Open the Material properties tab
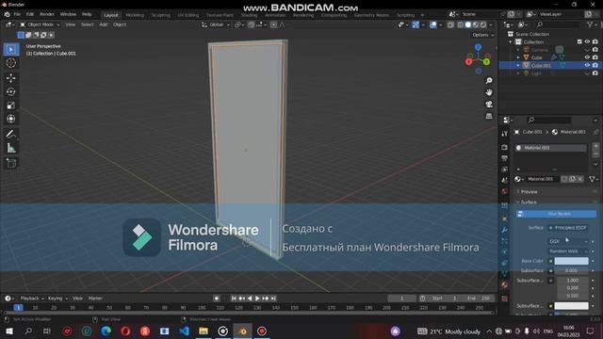The image size is (603, 339). [505, 284]
